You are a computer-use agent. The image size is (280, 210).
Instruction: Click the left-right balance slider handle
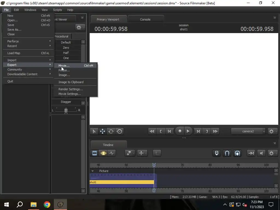66,110
